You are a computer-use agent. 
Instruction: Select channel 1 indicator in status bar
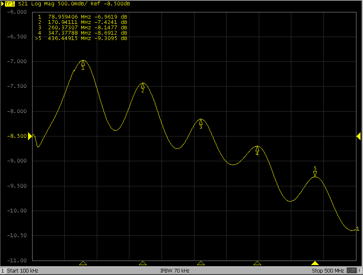tap(2, 270)
